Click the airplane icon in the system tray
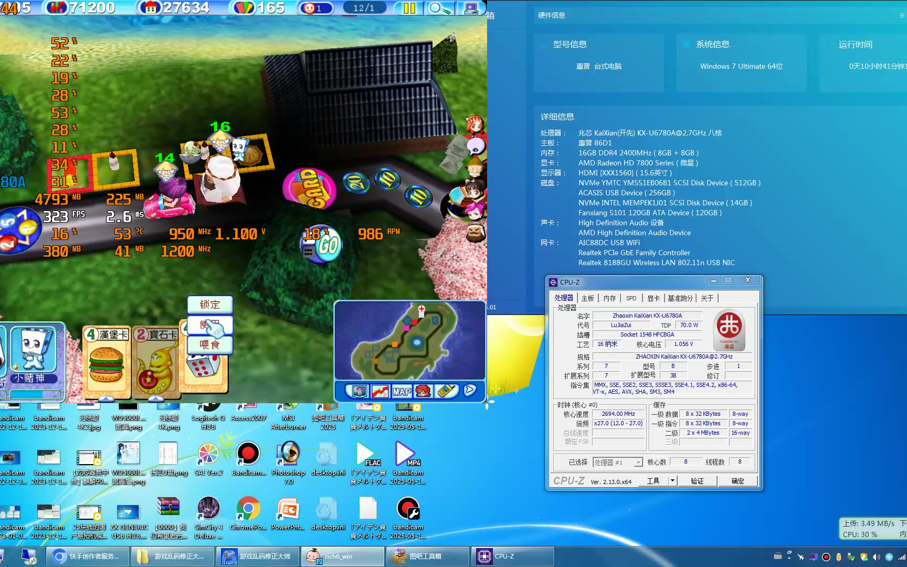Screen dimensions: 907x567 point(800,557)
